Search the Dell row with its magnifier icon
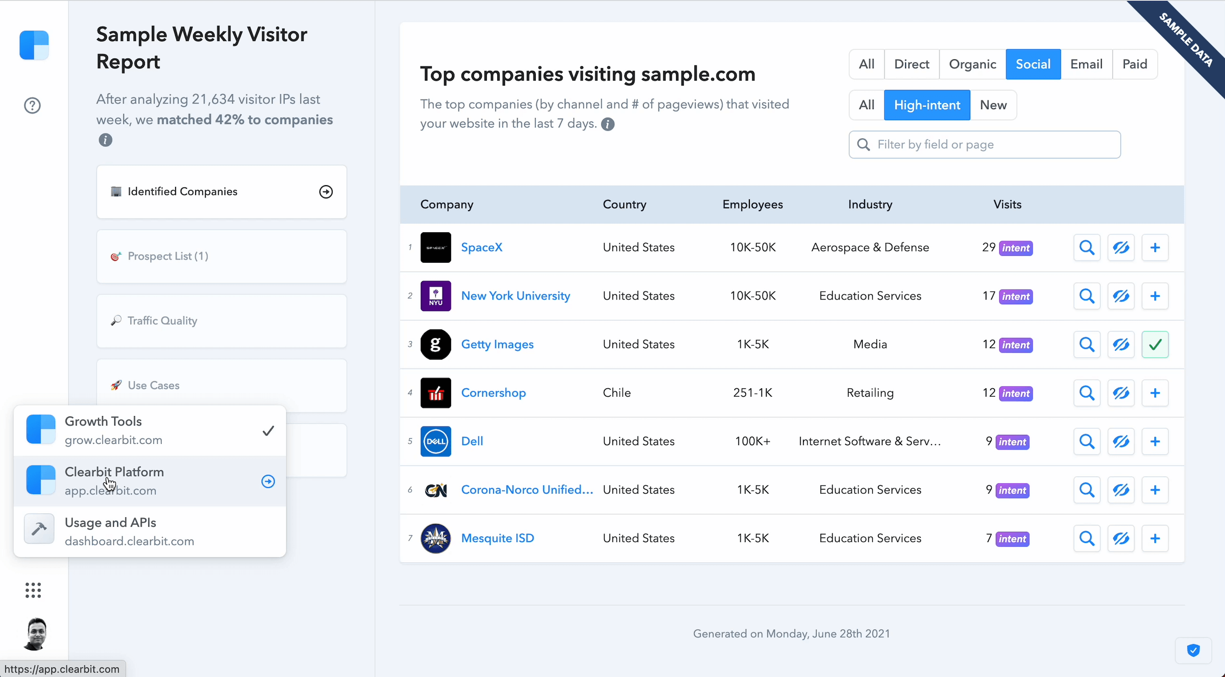 [1087, 441]
